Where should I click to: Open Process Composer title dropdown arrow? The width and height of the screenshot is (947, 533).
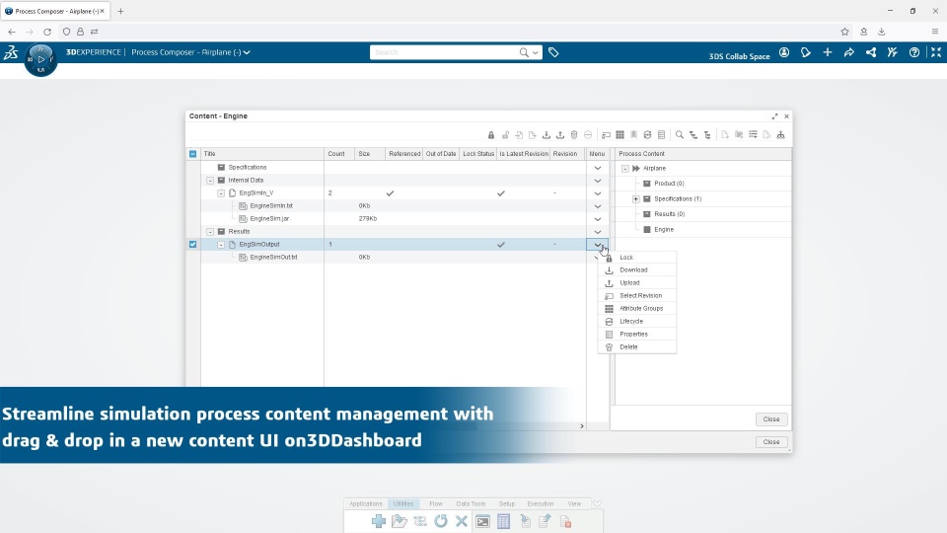point(247,52)
